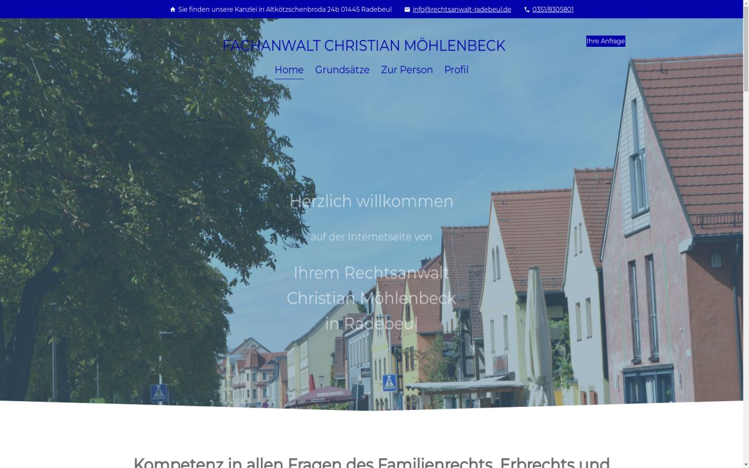Open the Zur Person page
The width and height of the screenshot is (749, 468).
click(406, 70)
